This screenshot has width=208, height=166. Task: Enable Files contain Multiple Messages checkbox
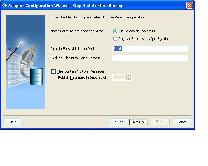pyautogui.click(x=54, y=72)
